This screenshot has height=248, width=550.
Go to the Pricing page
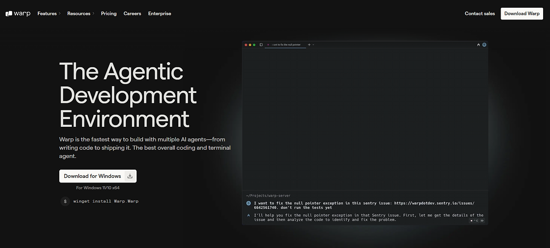click(109, 14)
